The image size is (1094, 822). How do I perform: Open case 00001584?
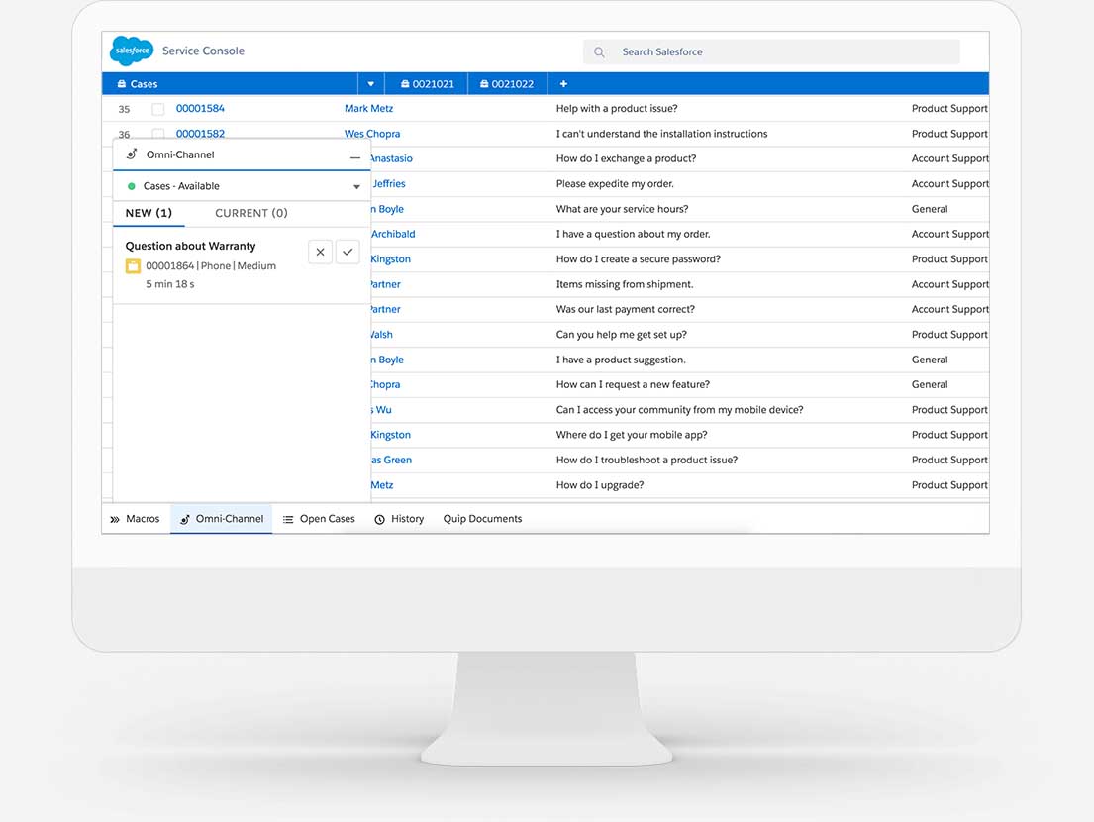pyautogui.click(x=200, y=108)
